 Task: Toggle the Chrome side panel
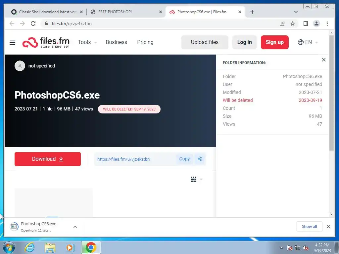[306, 23]
